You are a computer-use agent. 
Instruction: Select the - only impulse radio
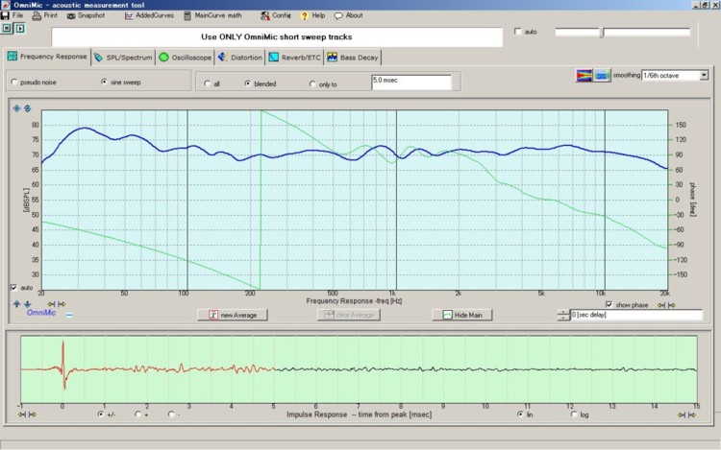pyautogui.click(x=171, y=414)
